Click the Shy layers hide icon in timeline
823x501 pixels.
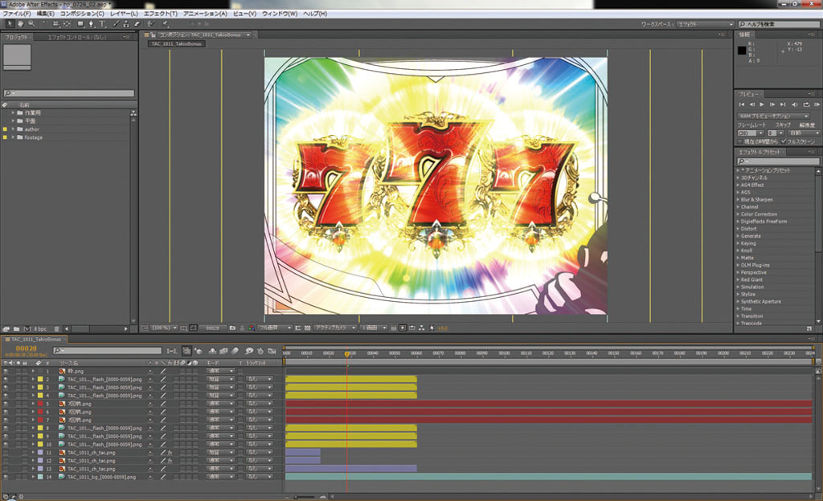pyautogui.click(x=212, y=351)
